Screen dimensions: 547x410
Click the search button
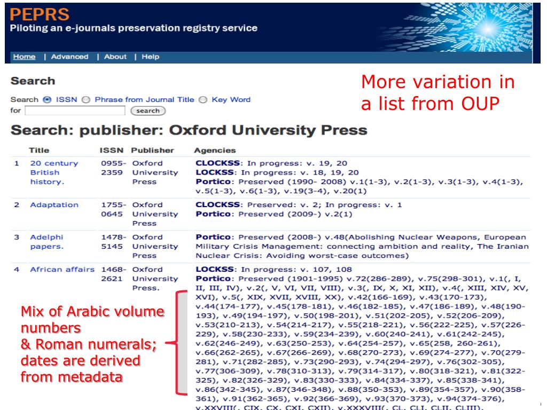point(148,111)
